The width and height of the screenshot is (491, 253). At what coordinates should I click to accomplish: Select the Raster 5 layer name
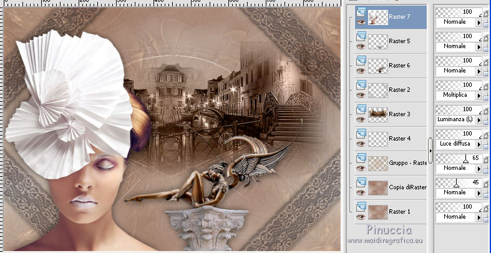(399, 41)
